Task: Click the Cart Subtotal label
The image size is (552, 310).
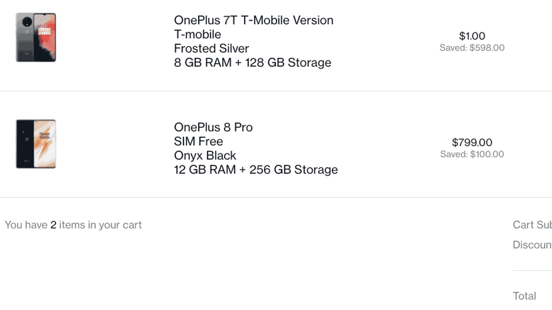Action: click(x=532, y=225)
